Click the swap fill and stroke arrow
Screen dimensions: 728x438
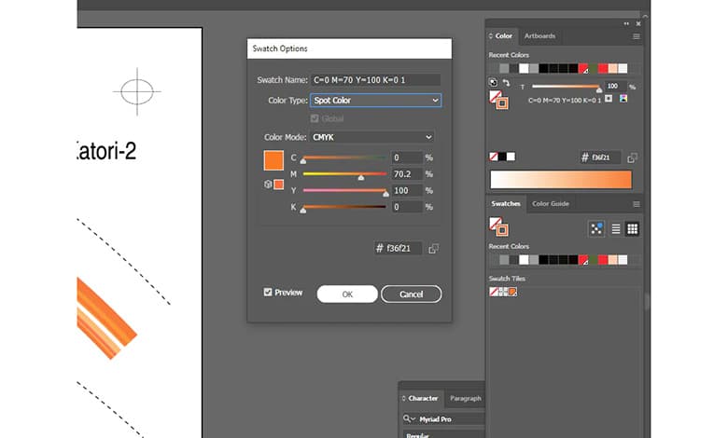506,84
